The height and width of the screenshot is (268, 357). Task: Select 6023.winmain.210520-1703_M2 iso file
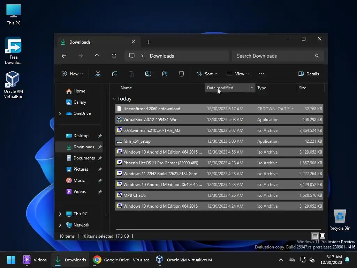[219, 131]
